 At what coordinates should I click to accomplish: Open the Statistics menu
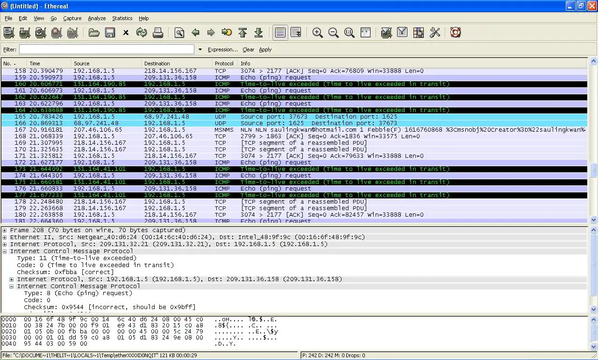(x=122, y=18)
